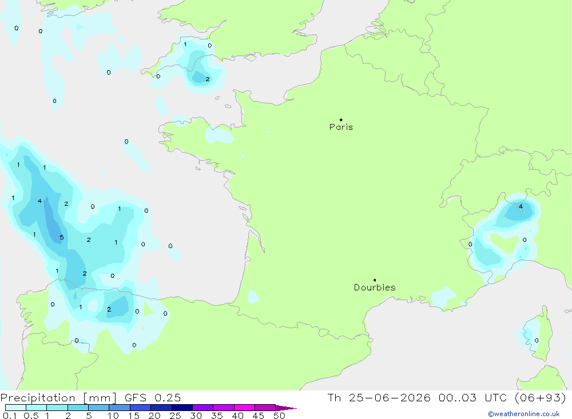
Task: Click the '(06+93)' forecast run text
Action: point(541,397)
